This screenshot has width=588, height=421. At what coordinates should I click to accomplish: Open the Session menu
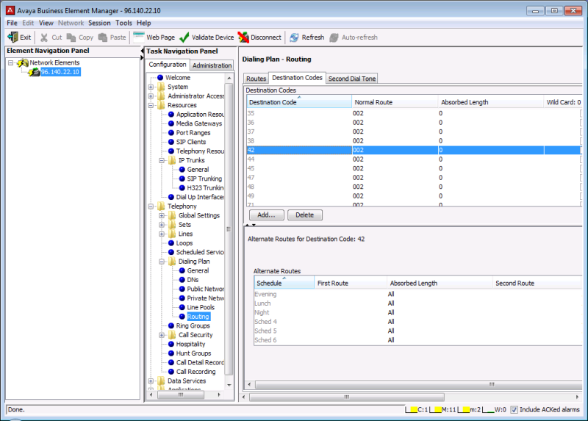pyautogui.click(x=99, y=23)
